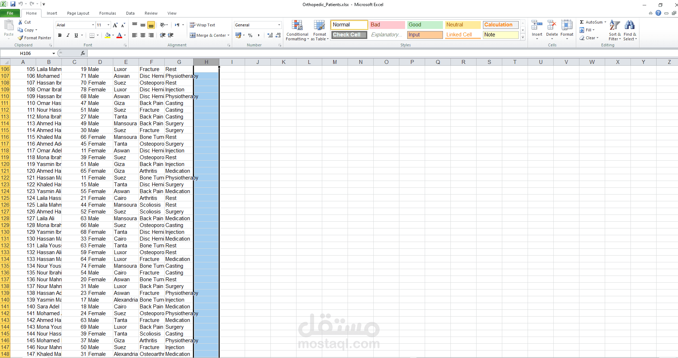Apply comma style format
678x358 pixels.
click(x=258, y=35)
